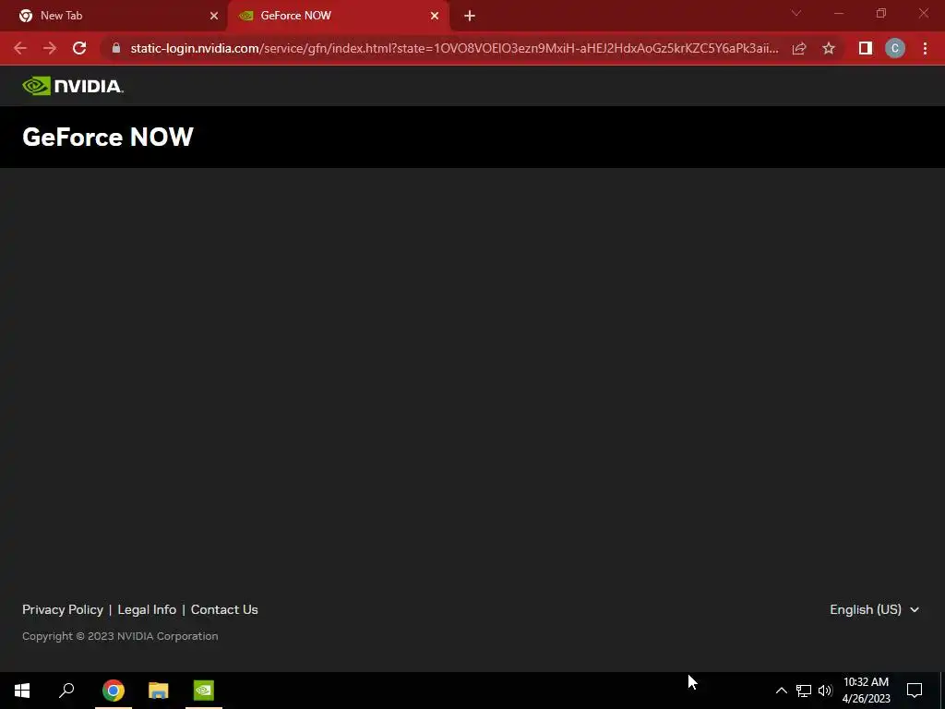Open File Explorer from the taskbar
This screenshot has width=945, height=709.
[x=159, y=691]
